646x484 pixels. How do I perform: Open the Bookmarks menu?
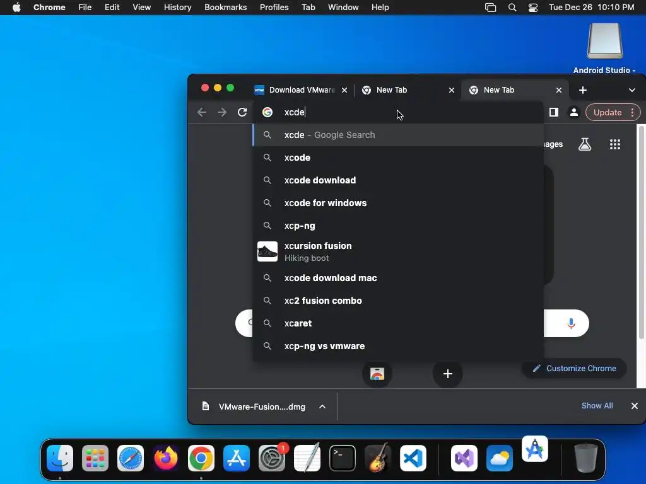pos(225,8)
